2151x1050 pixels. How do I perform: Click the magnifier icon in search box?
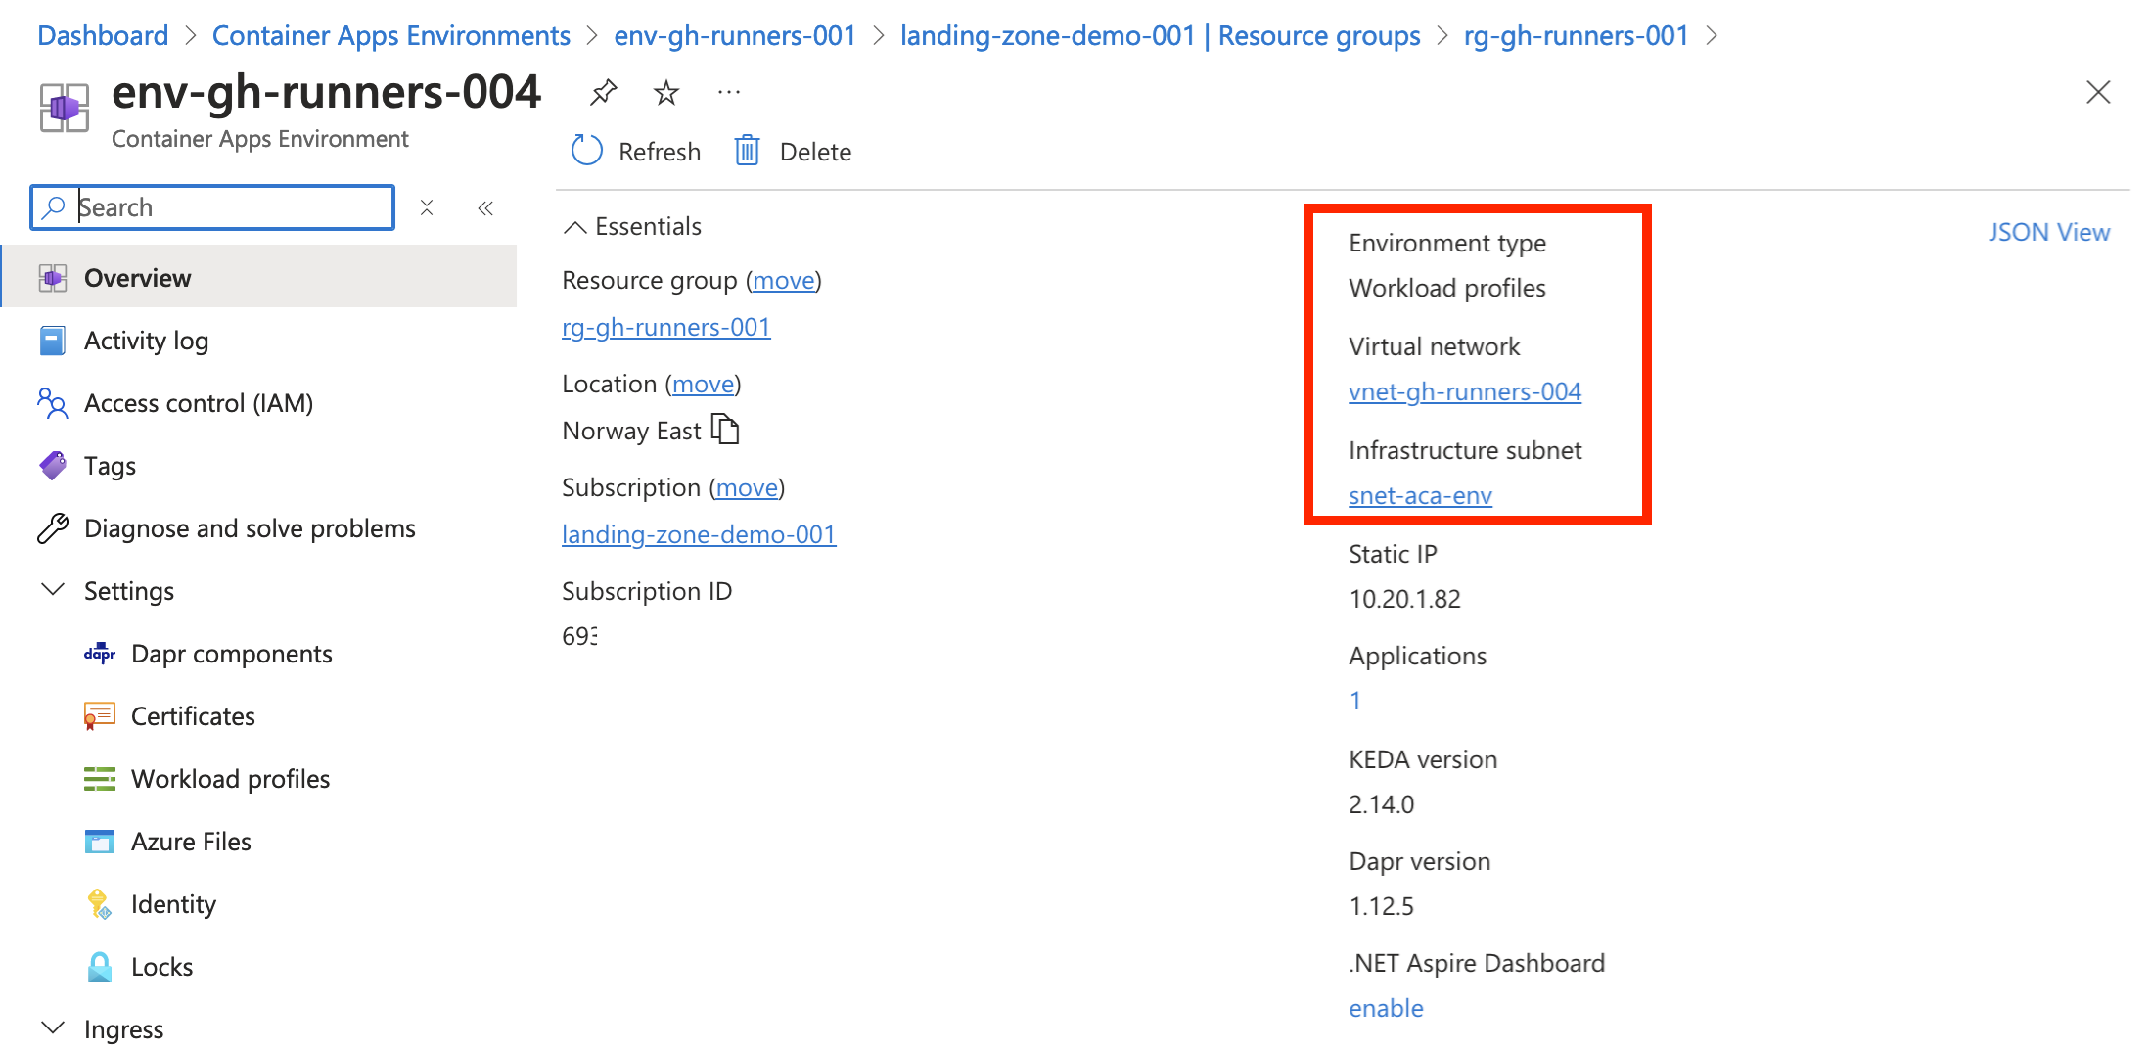coord(54,207)
